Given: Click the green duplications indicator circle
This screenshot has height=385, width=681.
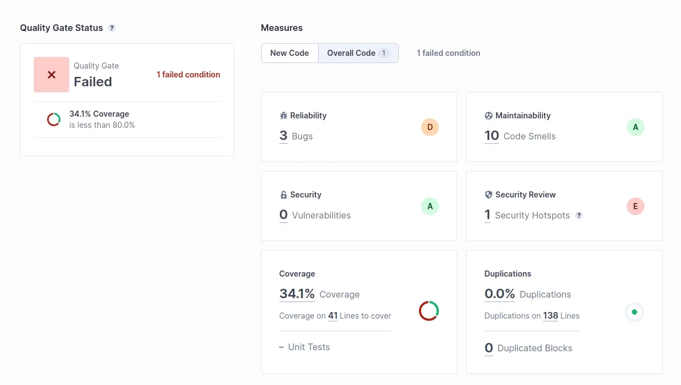Looking at the screenshot, I should (634, 311).
